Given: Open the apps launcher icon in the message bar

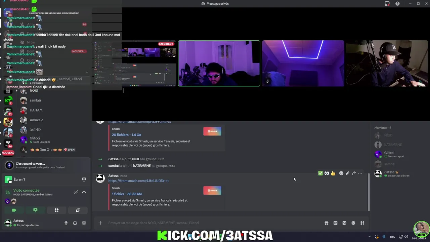Looking at the screenshot, I should click(362, 223).
